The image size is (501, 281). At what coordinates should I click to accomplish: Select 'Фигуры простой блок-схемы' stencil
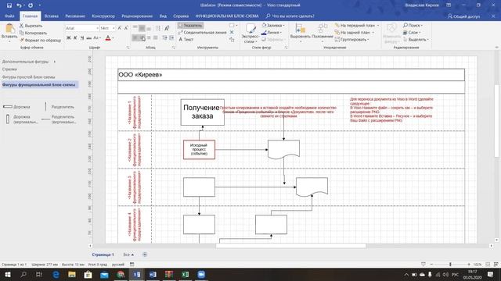(28, 77)
